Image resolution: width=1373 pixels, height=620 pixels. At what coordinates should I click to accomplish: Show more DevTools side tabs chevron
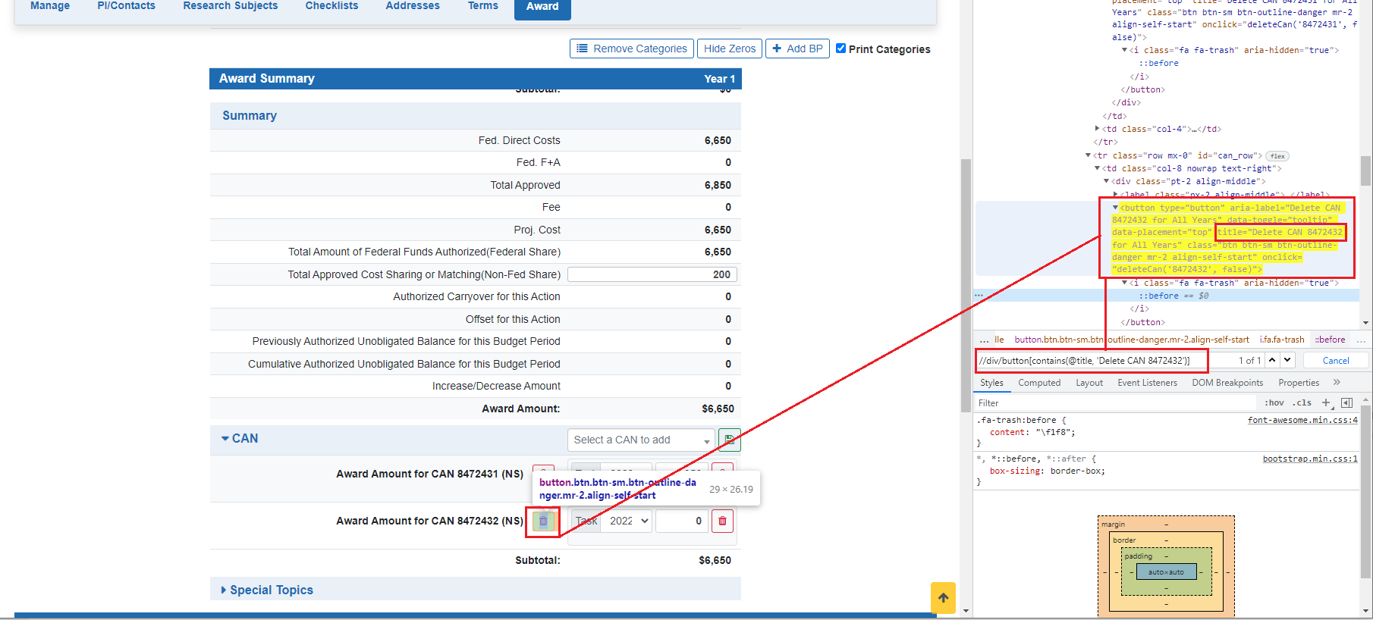[1337, 383]
